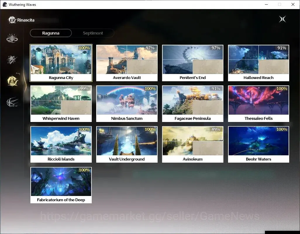Click the Wuthering Waves title bar app icon

(5, 4)
